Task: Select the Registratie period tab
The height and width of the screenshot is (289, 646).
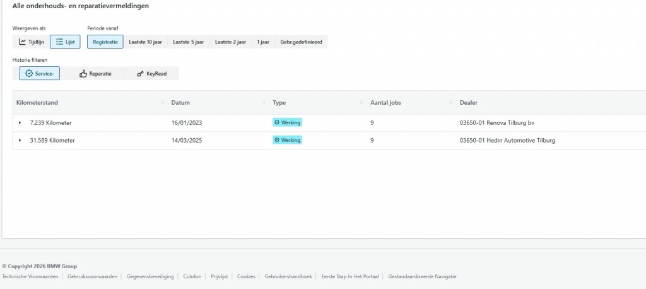Action: point(105,42)
